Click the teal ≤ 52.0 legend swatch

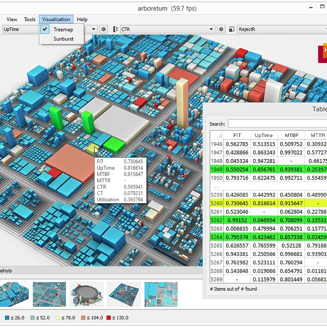click(32, 318)
